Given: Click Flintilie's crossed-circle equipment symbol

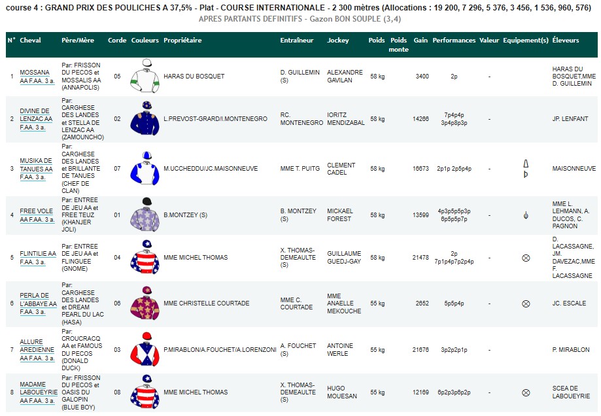Looking at the screenshot, I should pos(525,258).
